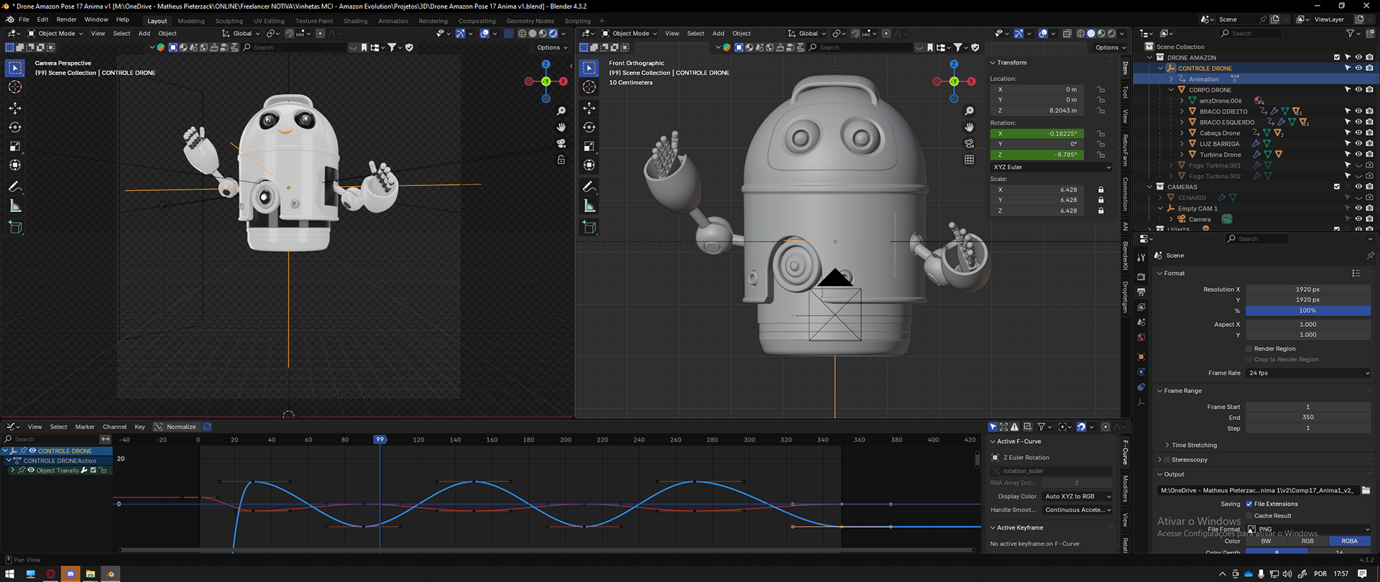Expand the Time Stretching panel

pyautogui.click(x=1194, y=445)
